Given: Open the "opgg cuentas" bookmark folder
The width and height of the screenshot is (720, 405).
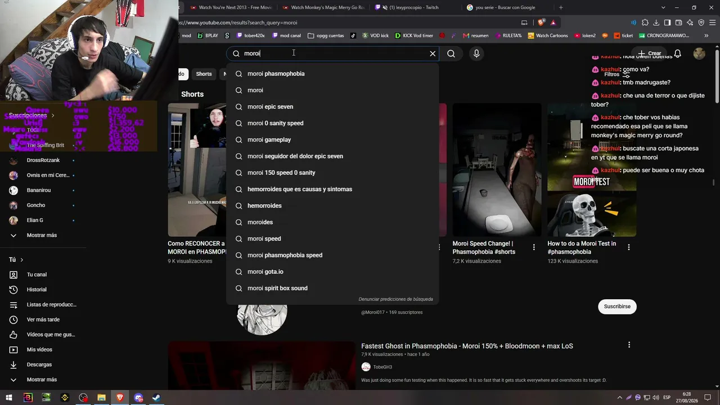Looking at the screenshot, I should point(326,35).
